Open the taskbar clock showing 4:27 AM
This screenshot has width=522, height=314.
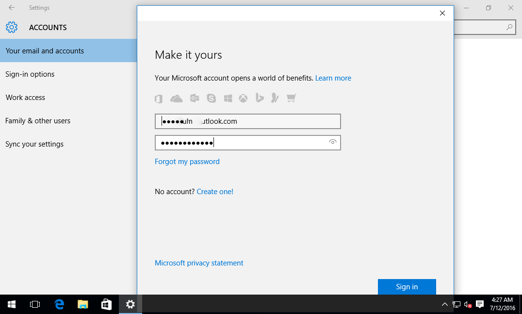[503, 304]
